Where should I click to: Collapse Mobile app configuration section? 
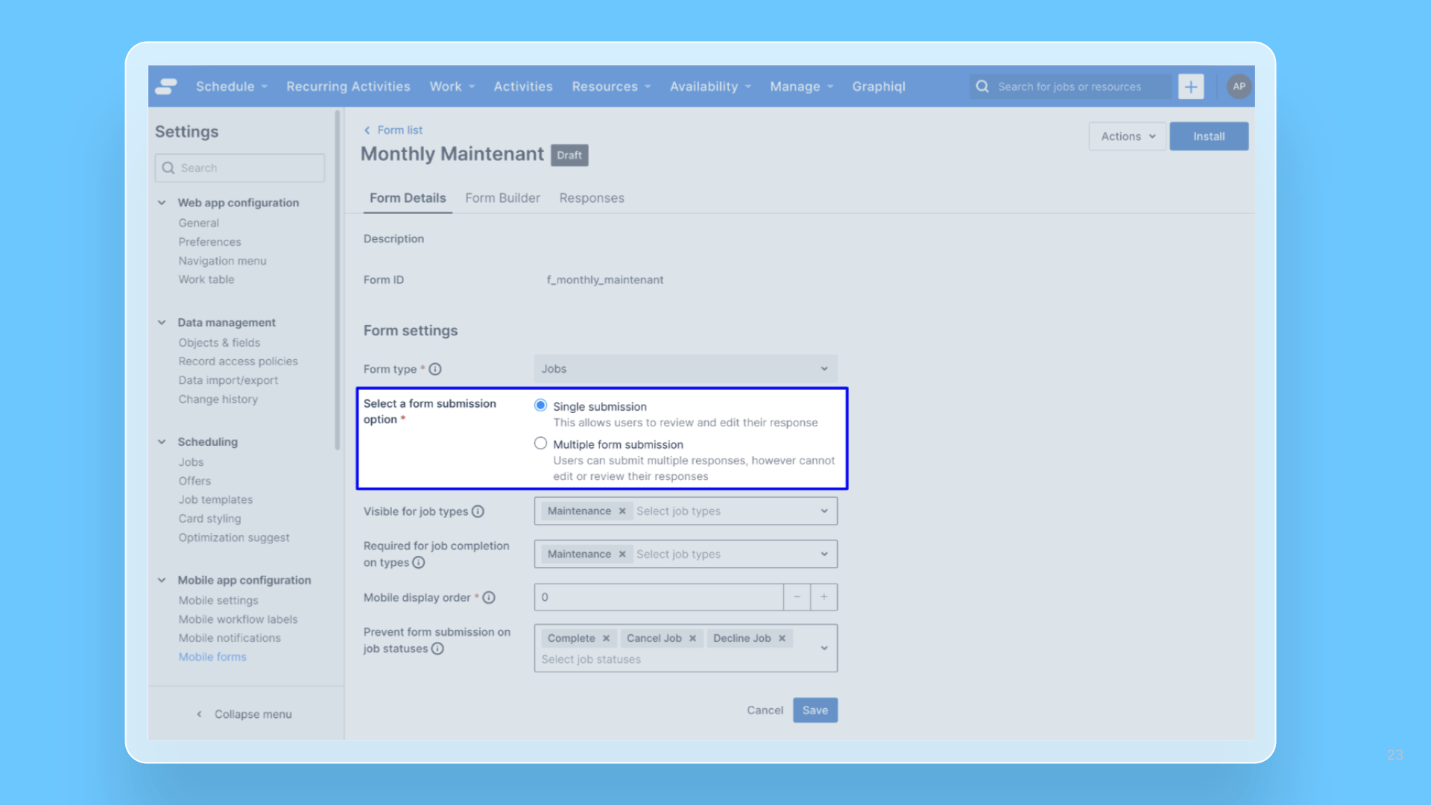coord(162,581)
